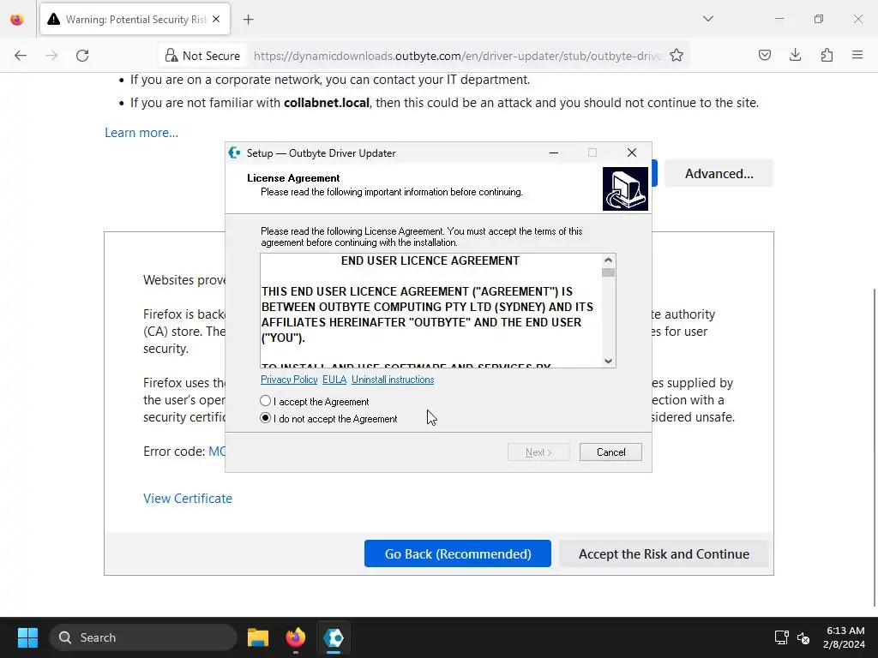Click the Firefox View icon in tab bar
The image size is (878, 658).
(17, 20)
